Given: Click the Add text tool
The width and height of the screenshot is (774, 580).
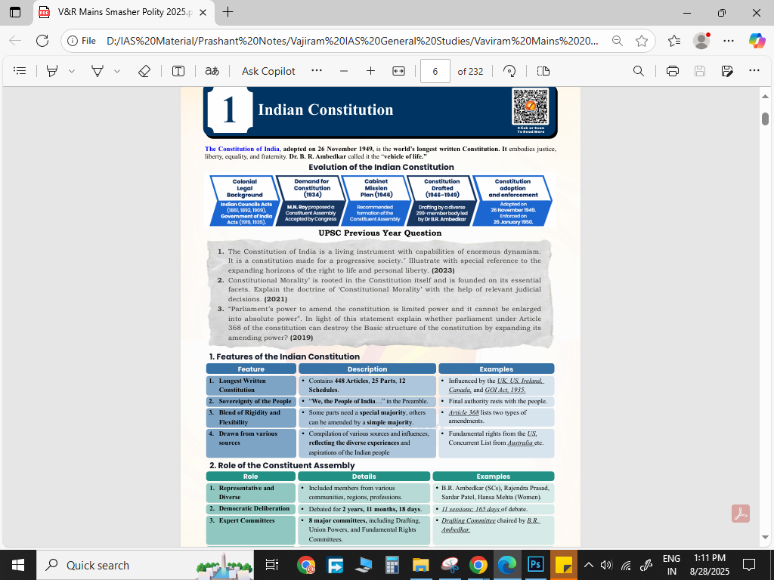Looking at the screenshot, I should pyautogui.click(x=178, y=71).
